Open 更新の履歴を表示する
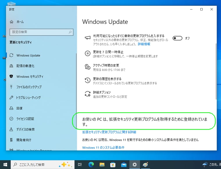 (107, 79)
